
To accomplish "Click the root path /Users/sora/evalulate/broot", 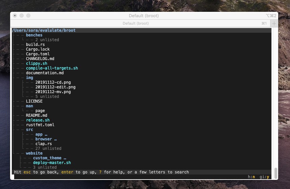I will point(43,30).
